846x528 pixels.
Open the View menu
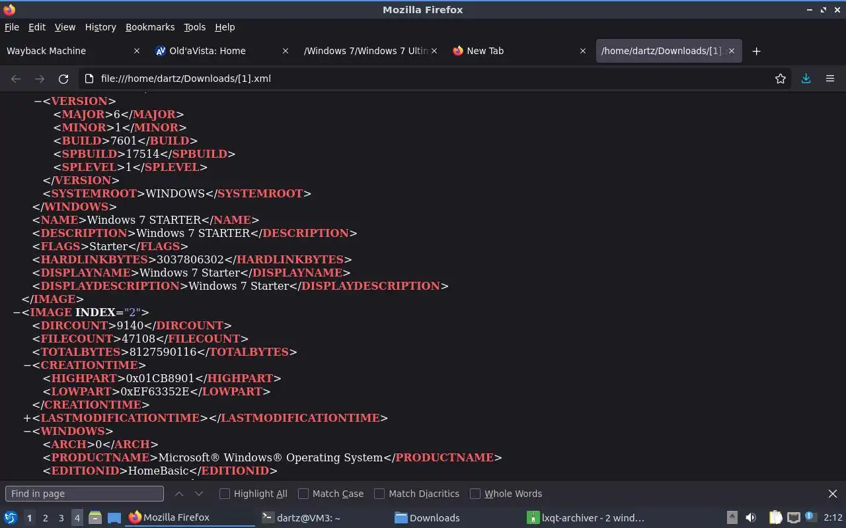pyautogui.click(x=65, y=27)
